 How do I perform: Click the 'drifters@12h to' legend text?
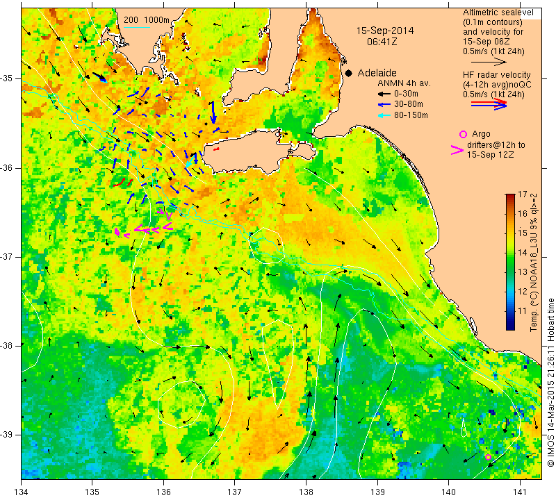(496, 145)
